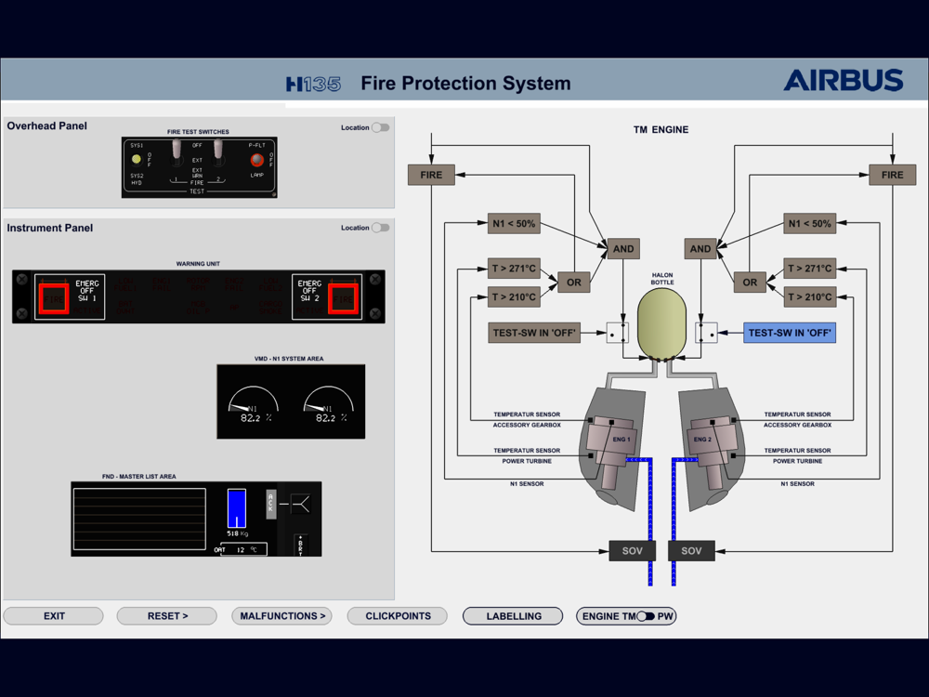Click the left AND gate
This screenshot has width=929, height=697.
pos(623,249)
